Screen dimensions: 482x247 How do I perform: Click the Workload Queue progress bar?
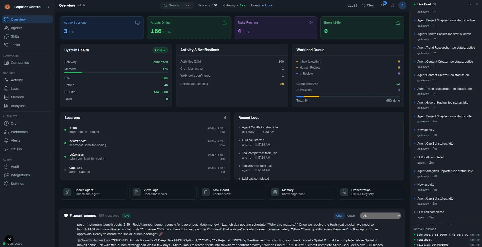pyautogui.click(x=348, y=96)
